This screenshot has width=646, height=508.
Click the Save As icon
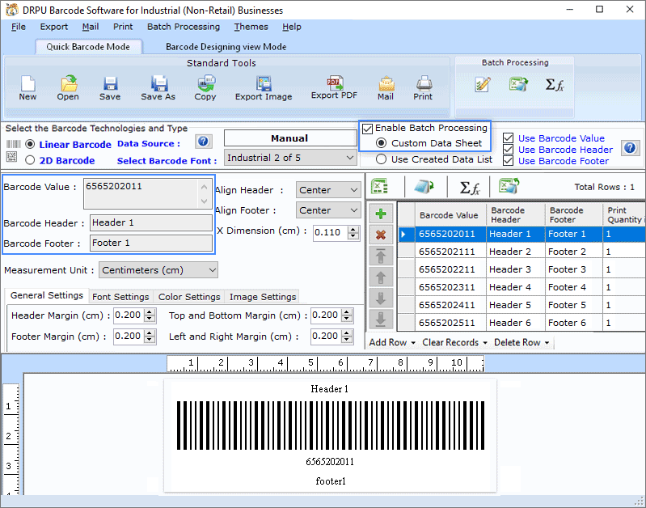click(x=158, y=83)
